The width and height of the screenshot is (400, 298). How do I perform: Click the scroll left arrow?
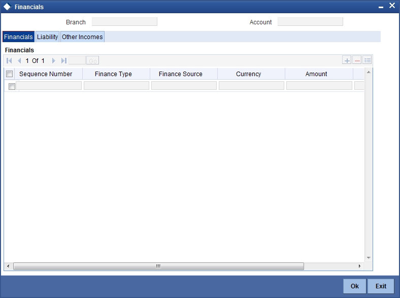[8, 266]
